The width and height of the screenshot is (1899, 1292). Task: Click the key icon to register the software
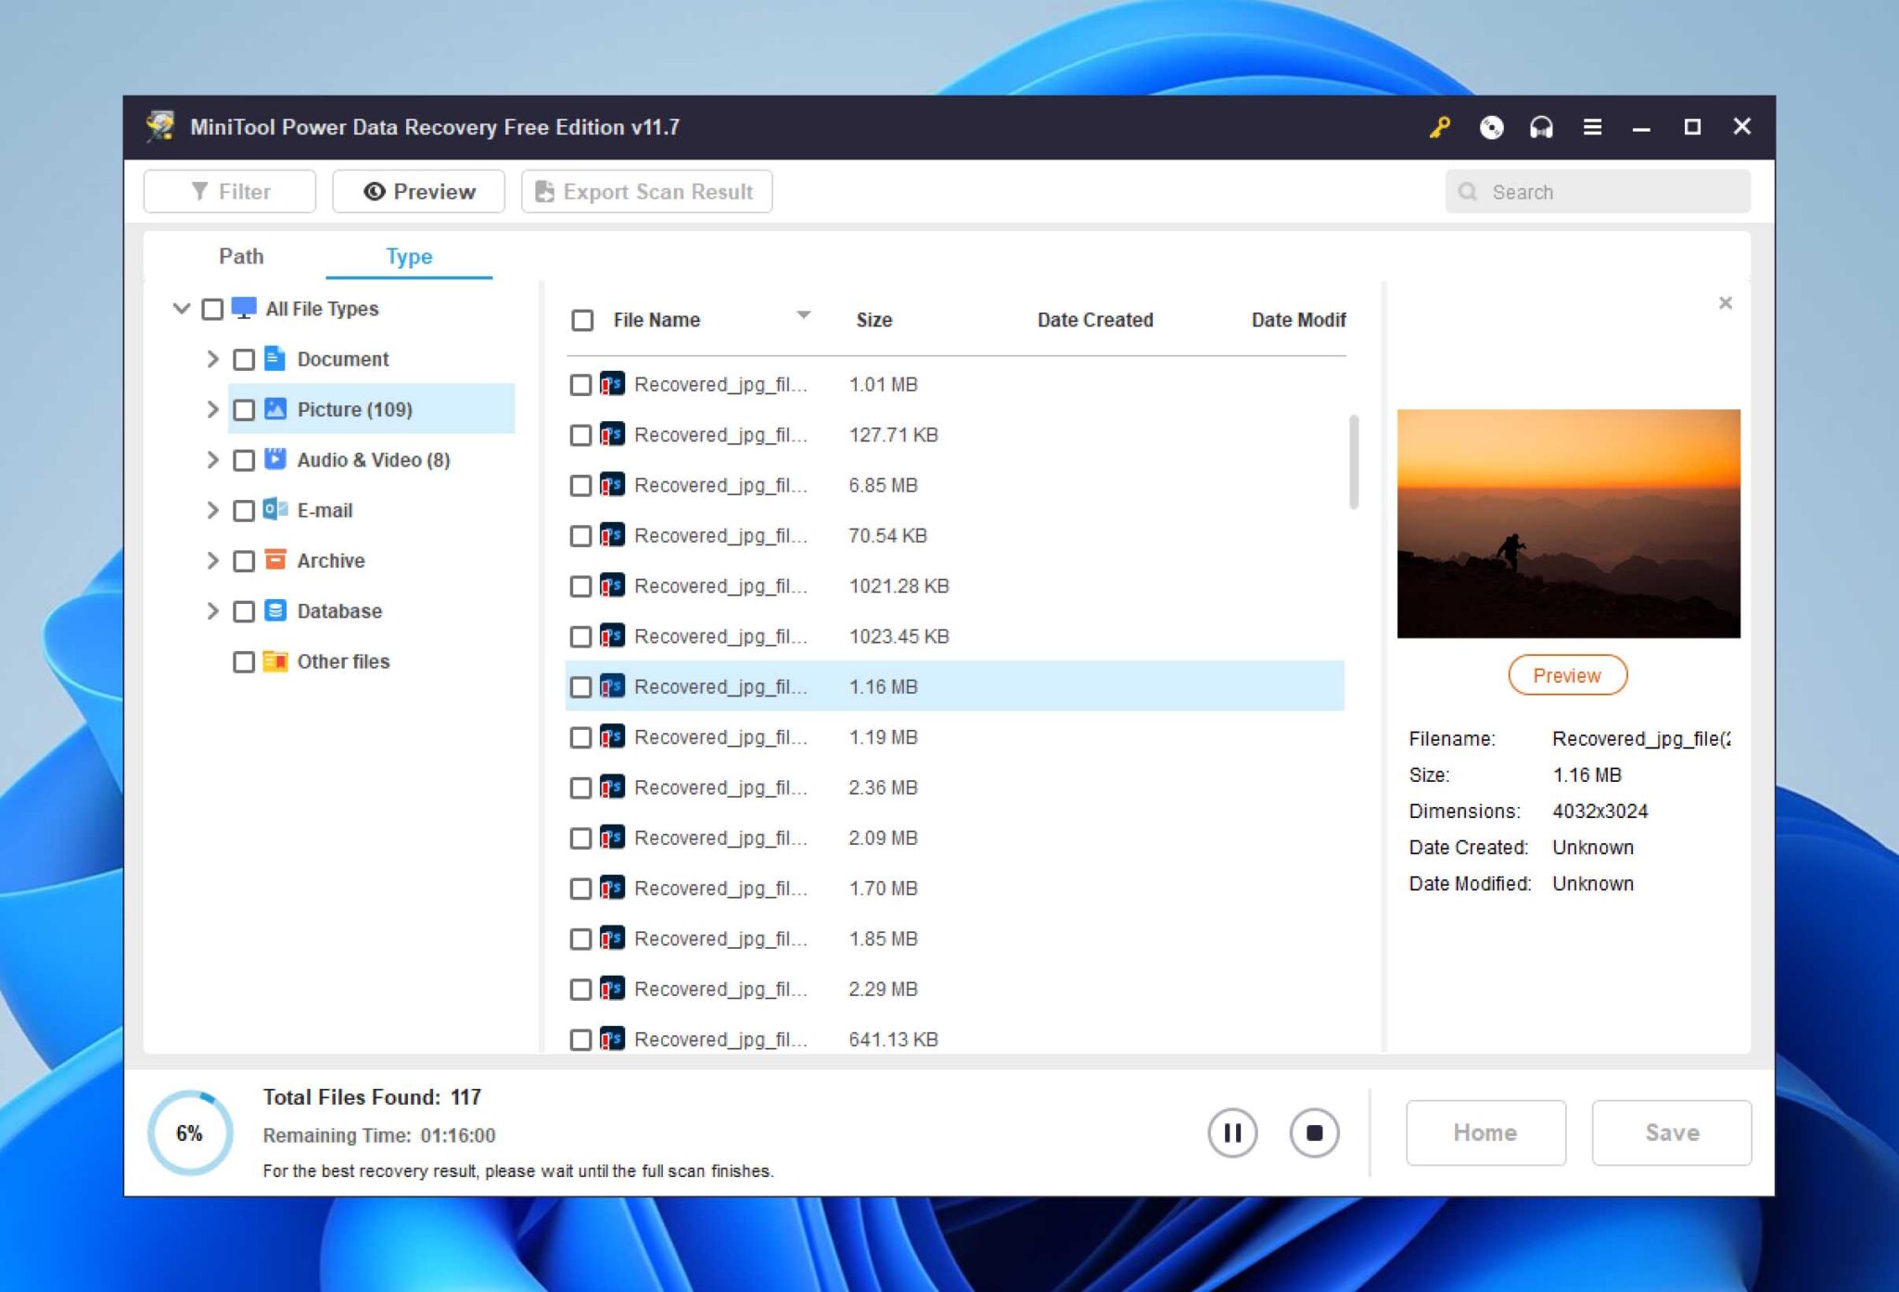pos(1440,127)
